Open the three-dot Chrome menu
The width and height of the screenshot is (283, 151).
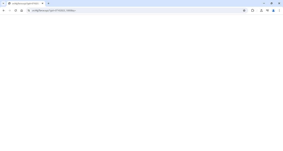(279, 11)
